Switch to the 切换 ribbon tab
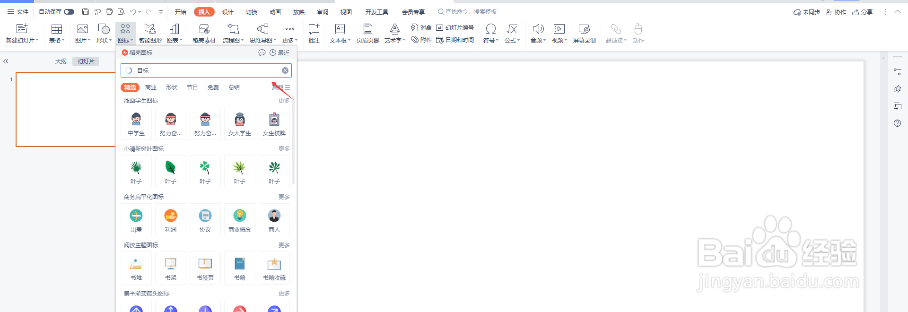The width and height of the screenshot is (908, 312). click(252, 12)
